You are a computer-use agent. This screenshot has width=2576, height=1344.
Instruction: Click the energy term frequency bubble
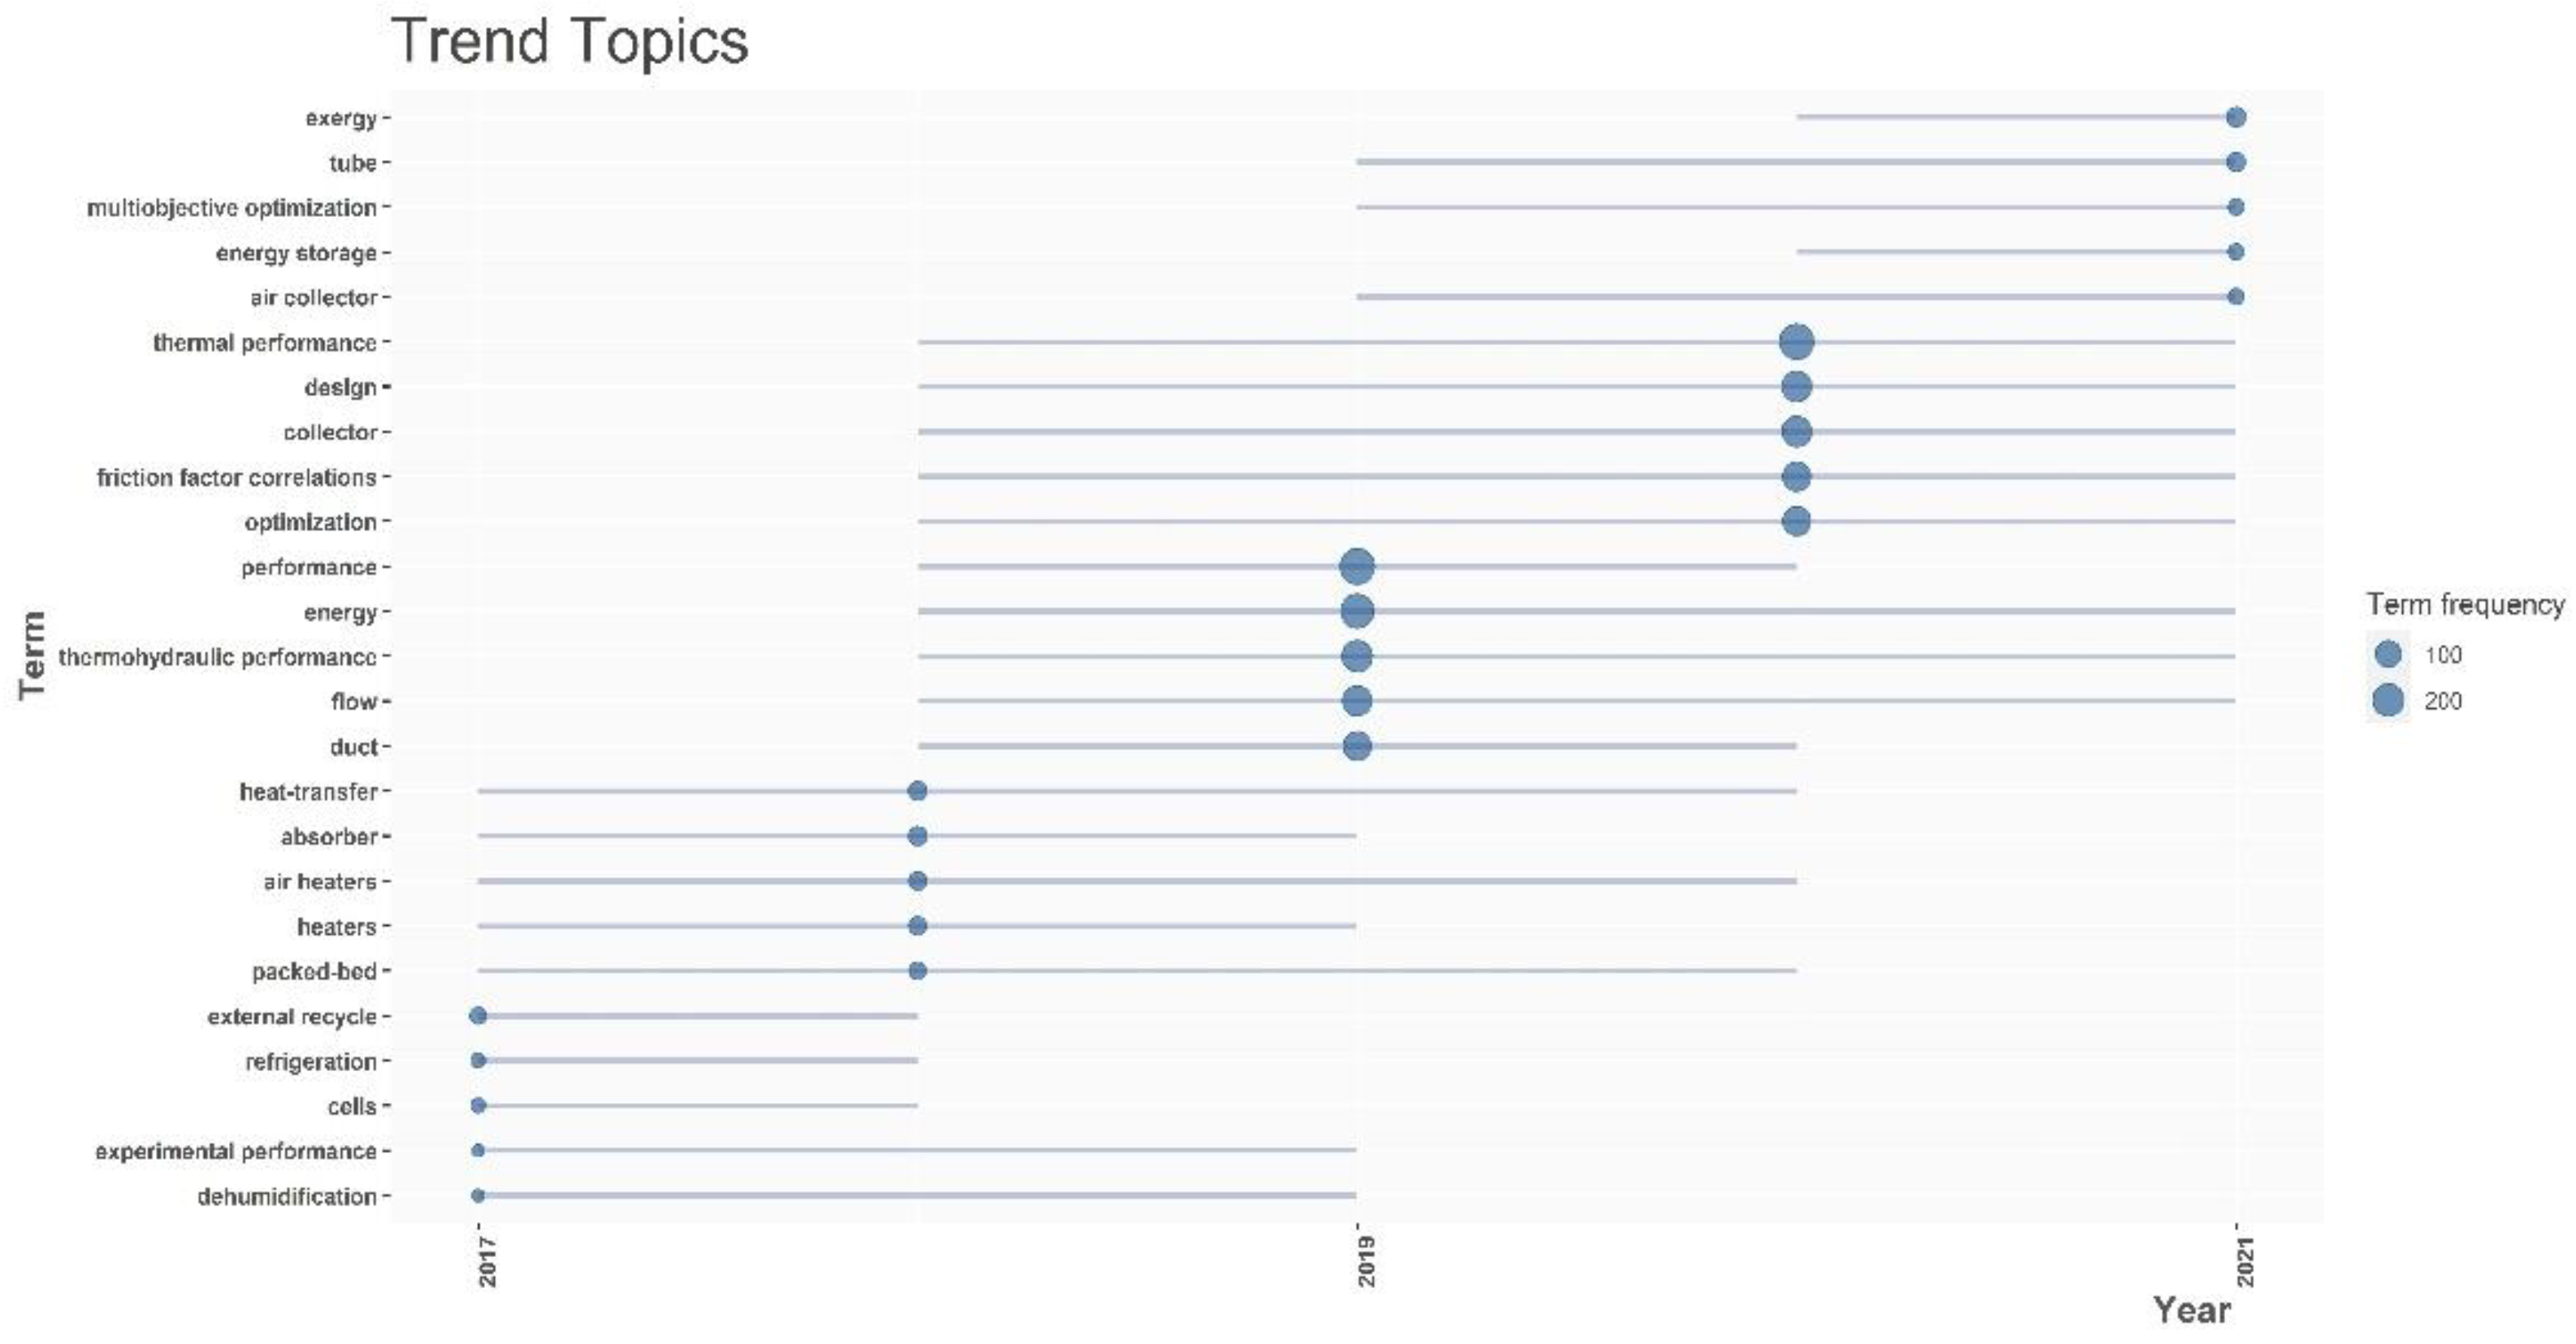[x=1356, y=611]
